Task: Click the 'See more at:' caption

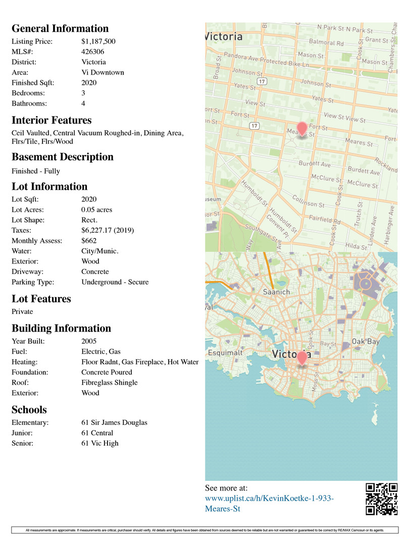Action: coord(226,488)
